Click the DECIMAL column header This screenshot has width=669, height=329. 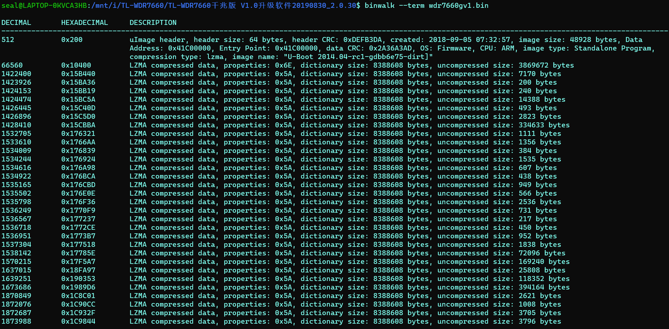coord(16,22)
